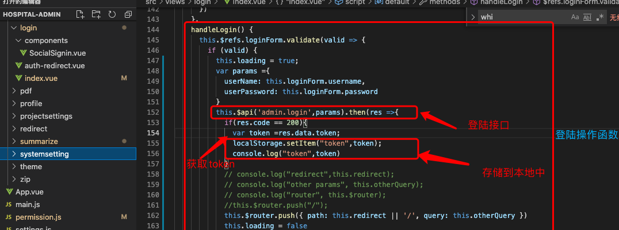Click the default breadcrumb item

[392, 2]
